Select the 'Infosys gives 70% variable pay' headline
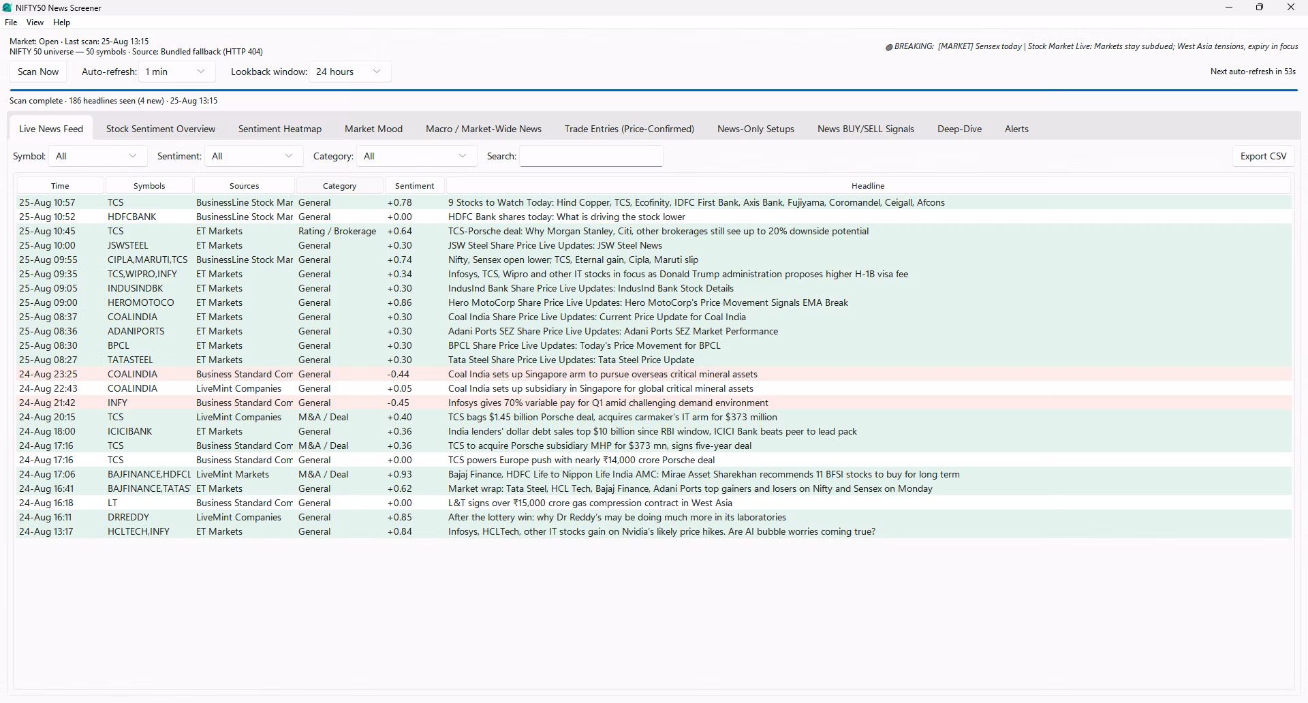The image size is (1308, 703). tap(608, 403)
